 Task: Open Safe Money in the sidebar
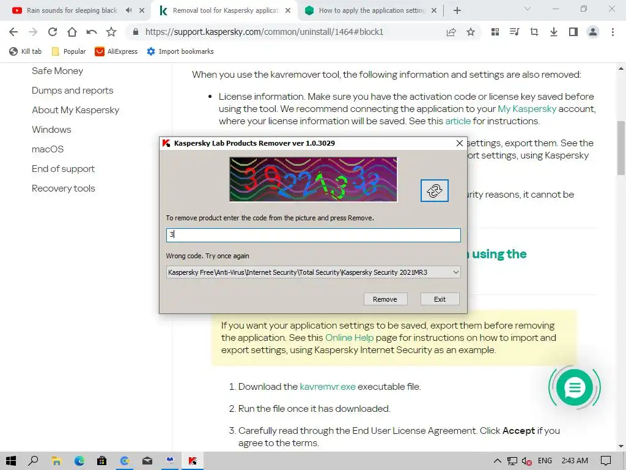(x=57, y=71)
